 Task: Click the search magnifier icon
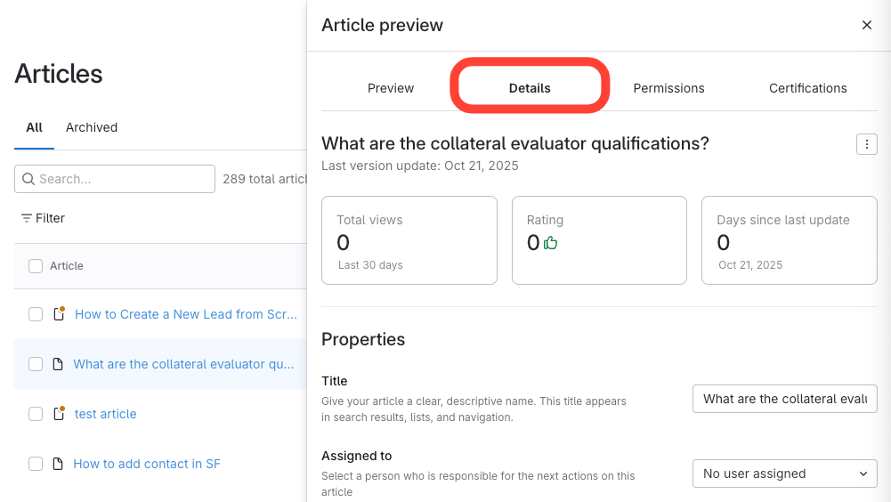pos(28,179)
